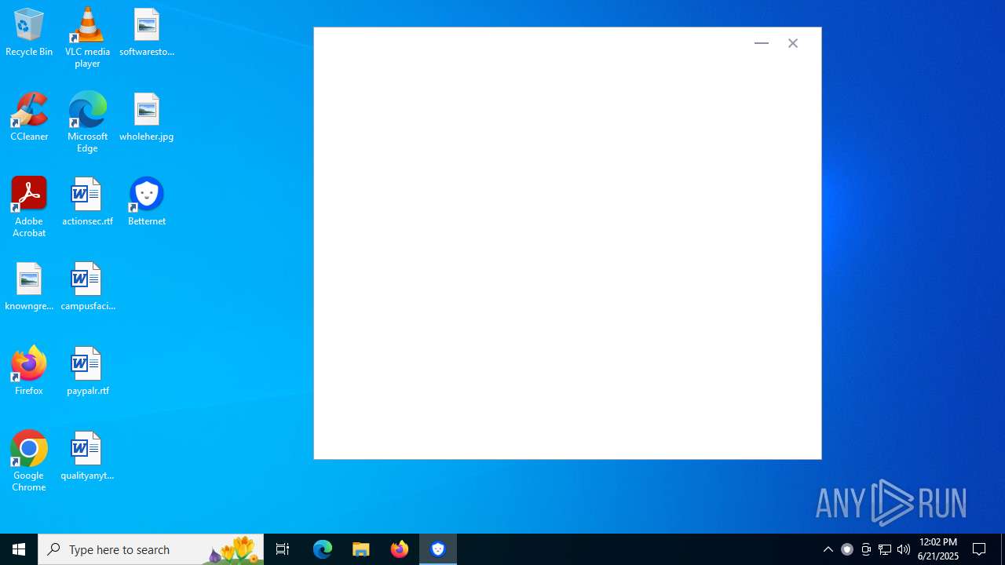Select the wholeher.jpg file

(147, 118)
